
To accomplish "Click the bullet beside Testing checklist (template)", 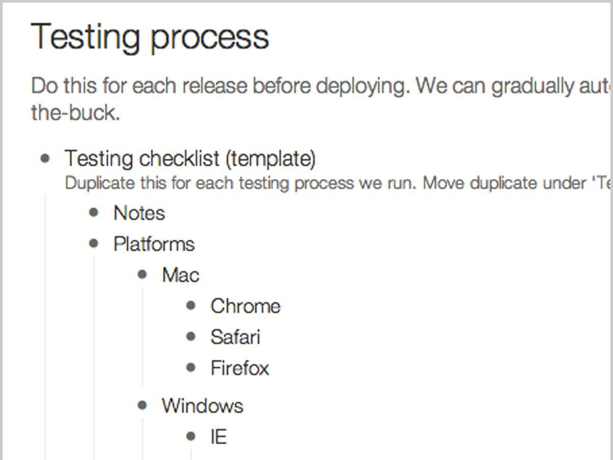I will click(x=45, y=158).
